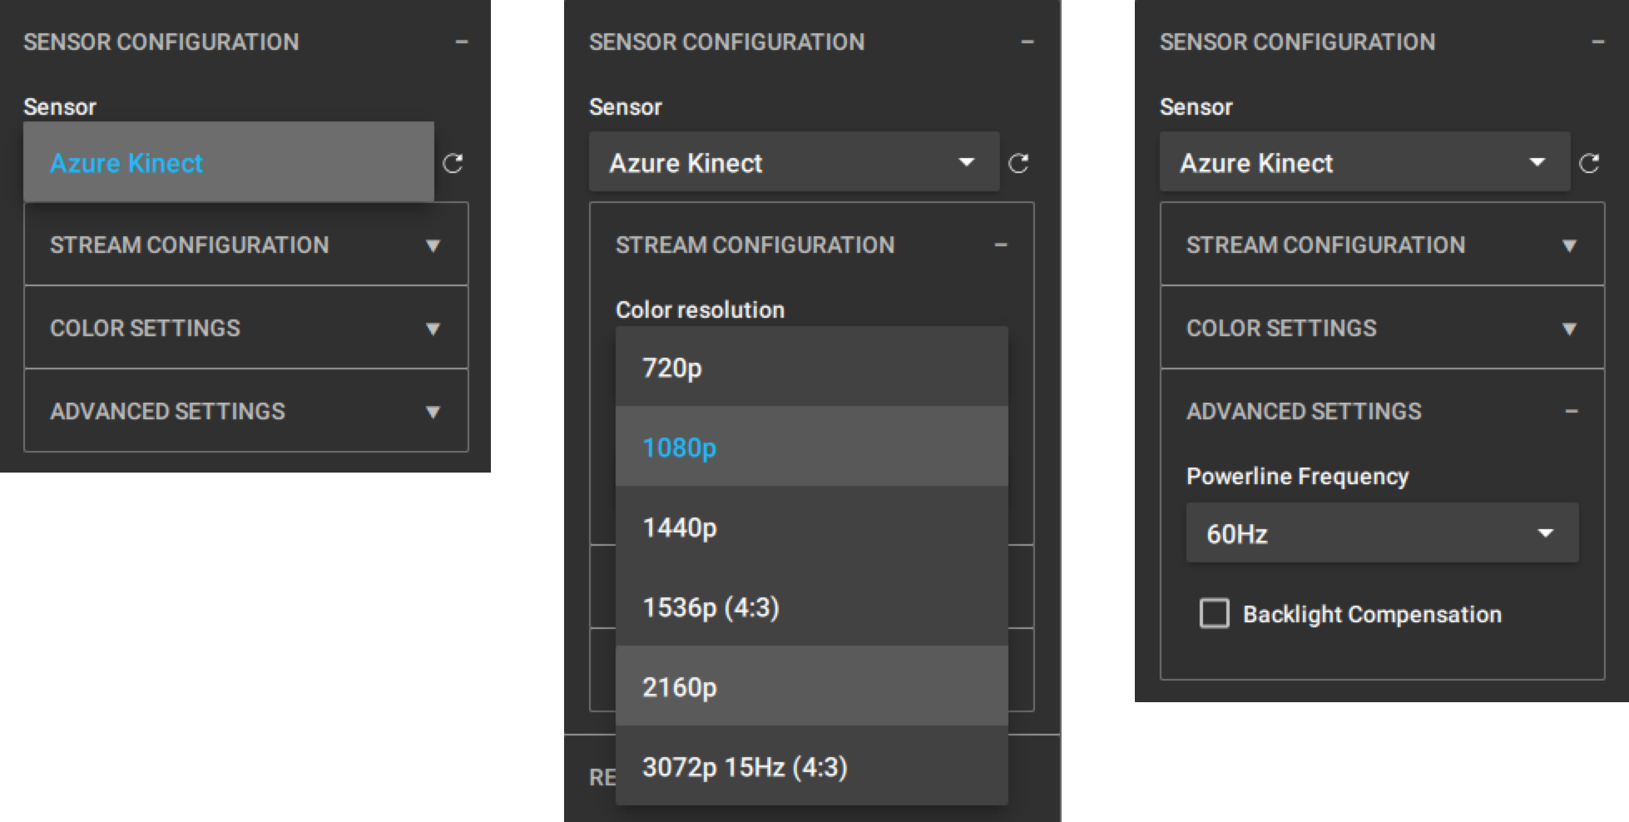Choose the 1536p (4:3) resolution
Viewport: 1629px width, 822px height.
pos(811,607)
